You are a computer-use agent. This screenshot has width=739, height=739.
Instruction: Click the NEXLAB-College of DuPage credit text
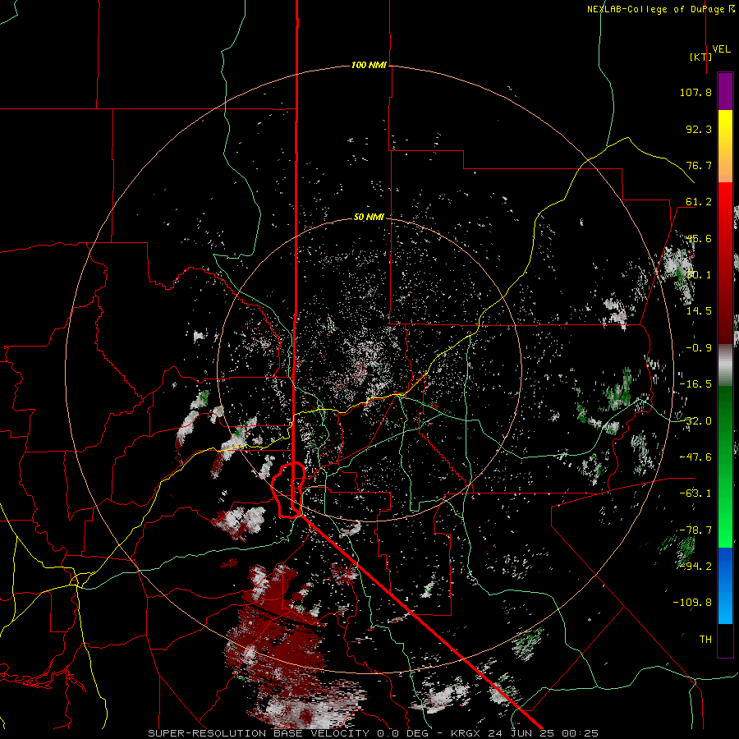click(661, 9)
